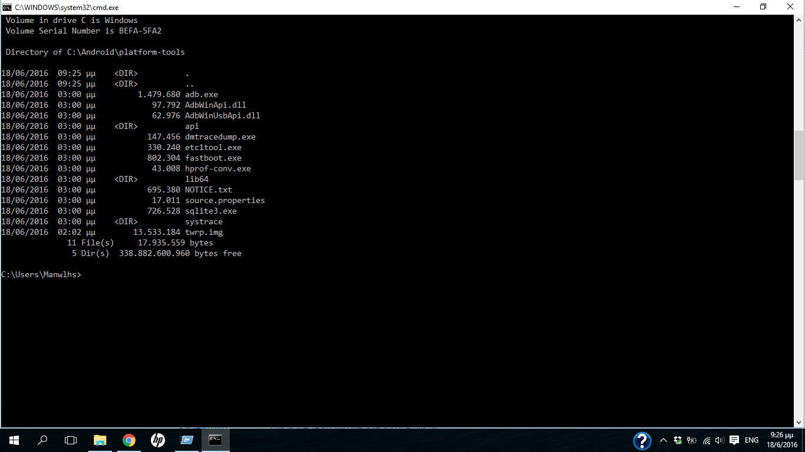Click the dmtracedump.exe file name
The height and width of the screenshot is (452, 805).
click(220, 137)
